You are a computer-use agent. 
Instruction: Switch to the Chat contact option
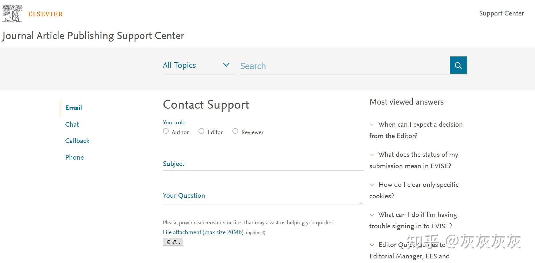[x=72, y=124]
